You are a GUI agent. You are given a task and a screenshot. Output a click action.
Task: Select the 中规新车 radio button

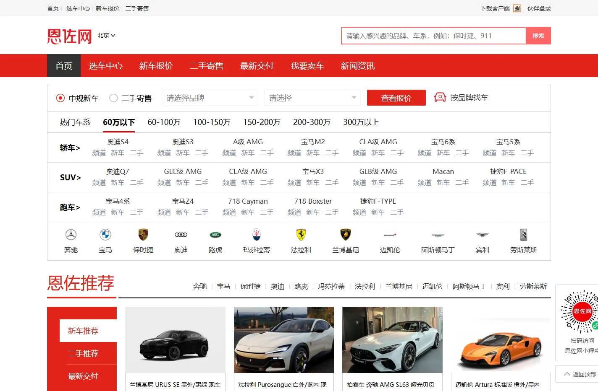point(60,98)
